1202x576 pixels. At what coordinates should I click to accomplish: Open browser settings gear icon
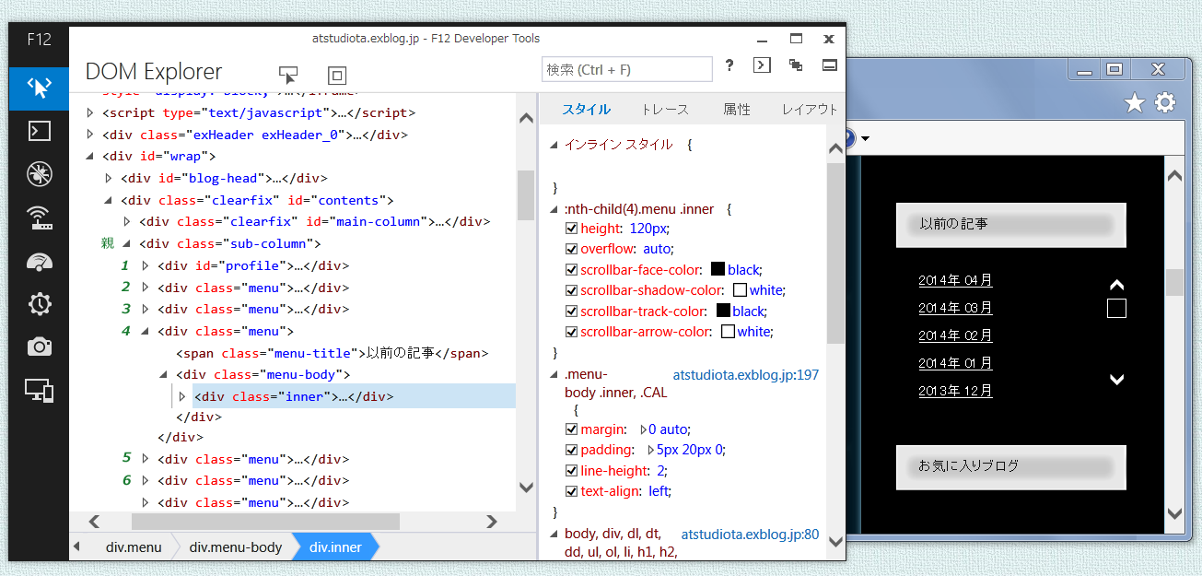[1165, 102]
